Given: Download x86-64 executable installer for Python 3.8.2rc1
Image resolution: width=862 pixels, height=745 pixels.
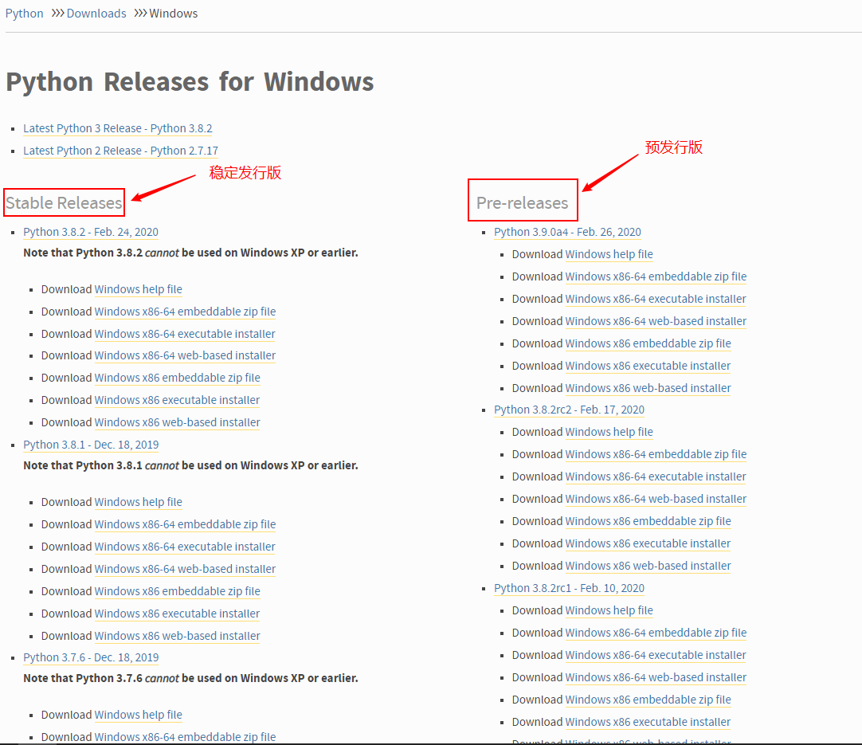Looking at the screenshot, I should (656, 655).
